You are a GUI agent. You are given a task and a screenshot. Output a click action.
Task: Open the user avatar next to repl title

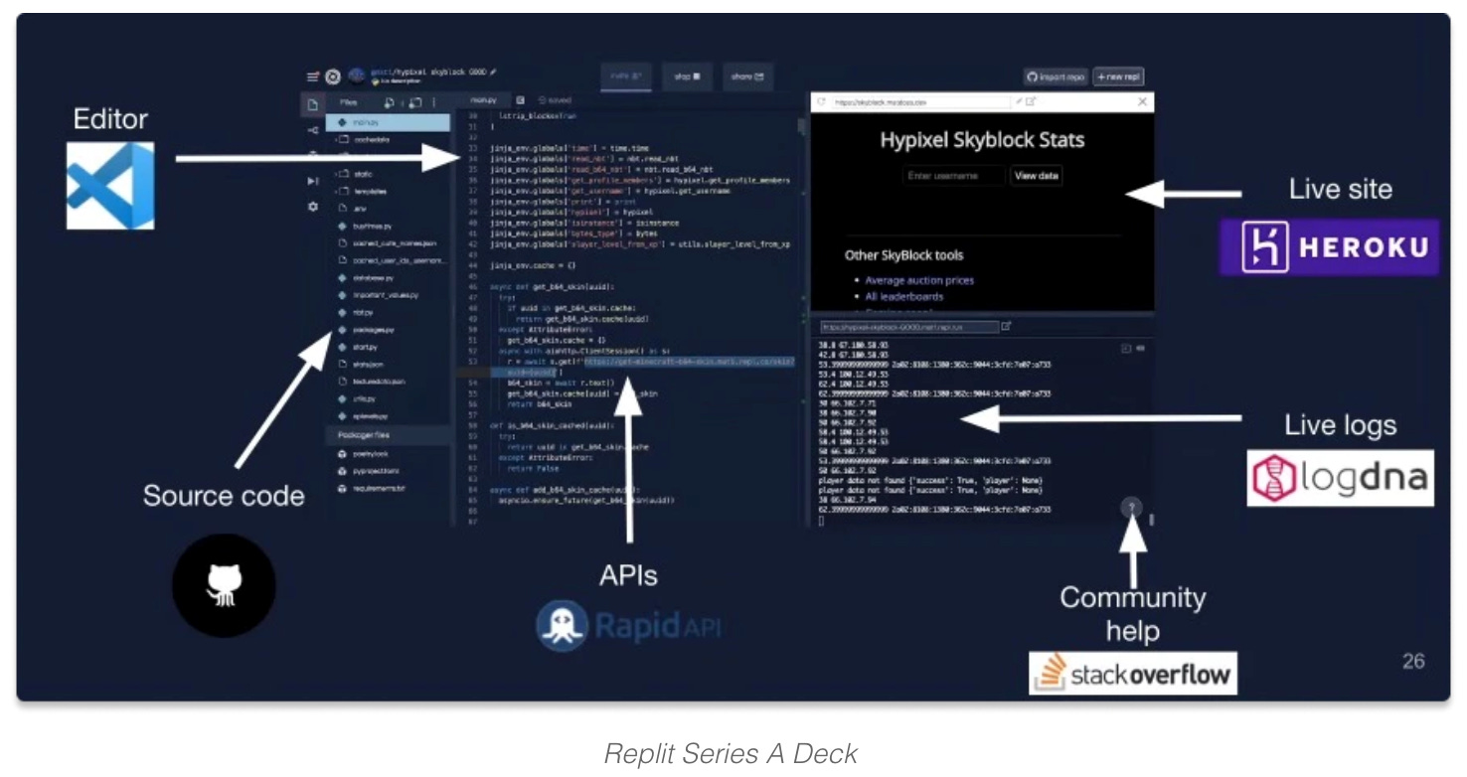pyautogui.click(x=356, y=76)
